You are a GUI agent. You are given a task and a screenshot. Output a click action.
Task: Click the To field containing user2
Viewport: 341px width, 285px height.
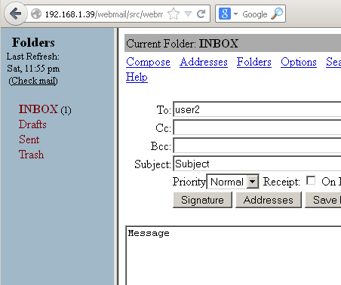tap(257, 109)
